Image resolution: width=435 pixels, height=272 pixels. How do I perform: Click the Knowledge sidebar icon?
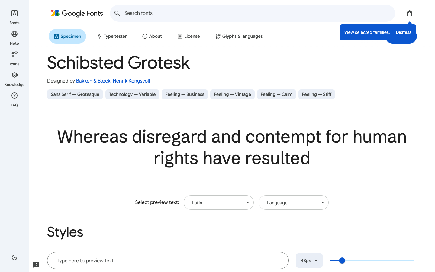14,78
